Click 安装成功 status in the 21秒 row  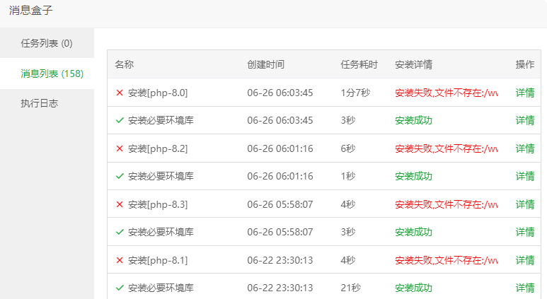click(413, 288)
